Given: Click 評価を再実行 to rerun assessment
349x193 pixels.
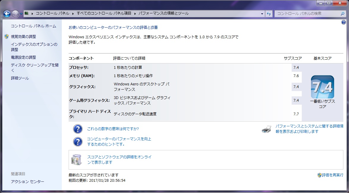Looking at the screenshot, I should [x=333, y=175].
